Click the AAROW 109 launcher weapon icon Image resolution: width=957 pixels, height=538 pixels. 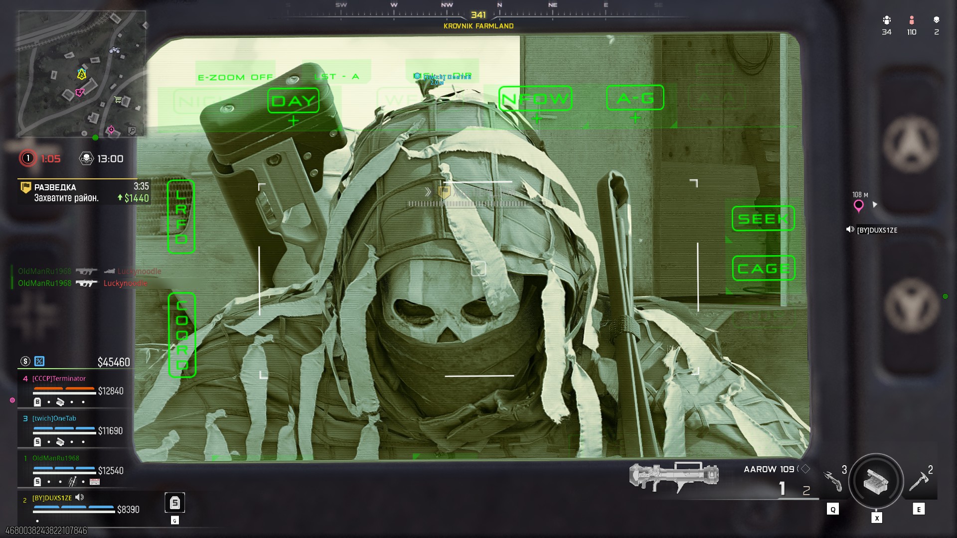point(674,476)
